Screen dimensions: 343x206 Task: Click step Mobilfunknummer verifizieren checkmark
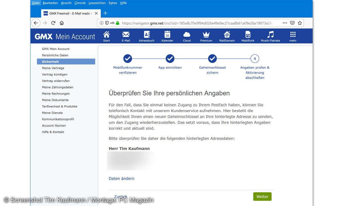[x=128, y=59]
